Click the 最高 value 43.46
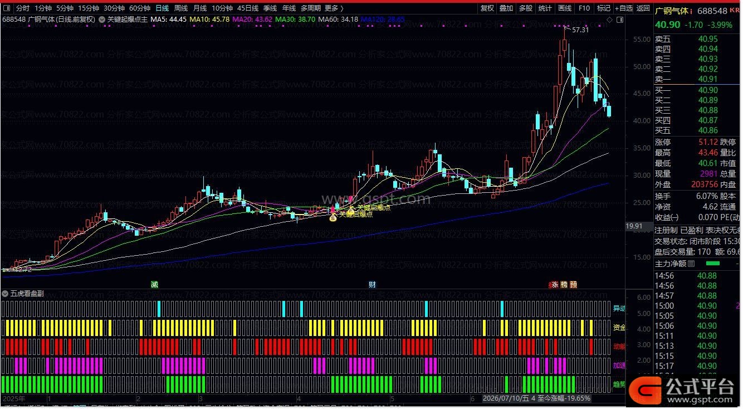The height and width of the screenshot is (409, 743). (x=708, y=152)
